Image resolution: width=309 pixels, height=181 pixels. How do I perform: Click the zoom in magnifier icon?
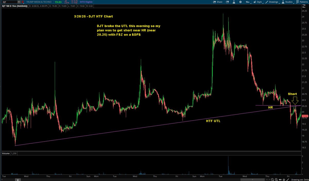pos(276,180)
